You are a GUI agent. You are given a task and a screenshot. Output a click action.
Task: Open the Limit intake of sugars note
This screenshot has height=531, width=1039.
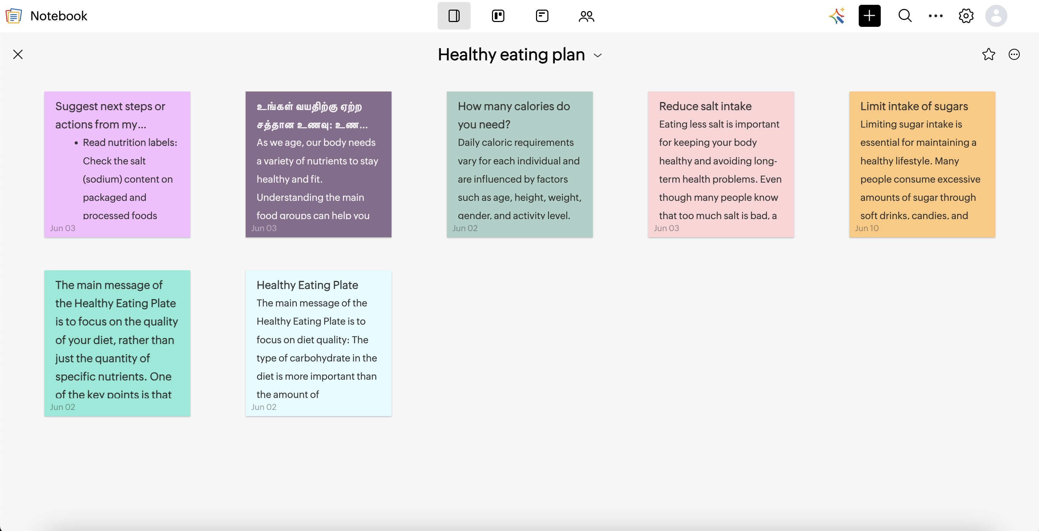coord(922,164)
